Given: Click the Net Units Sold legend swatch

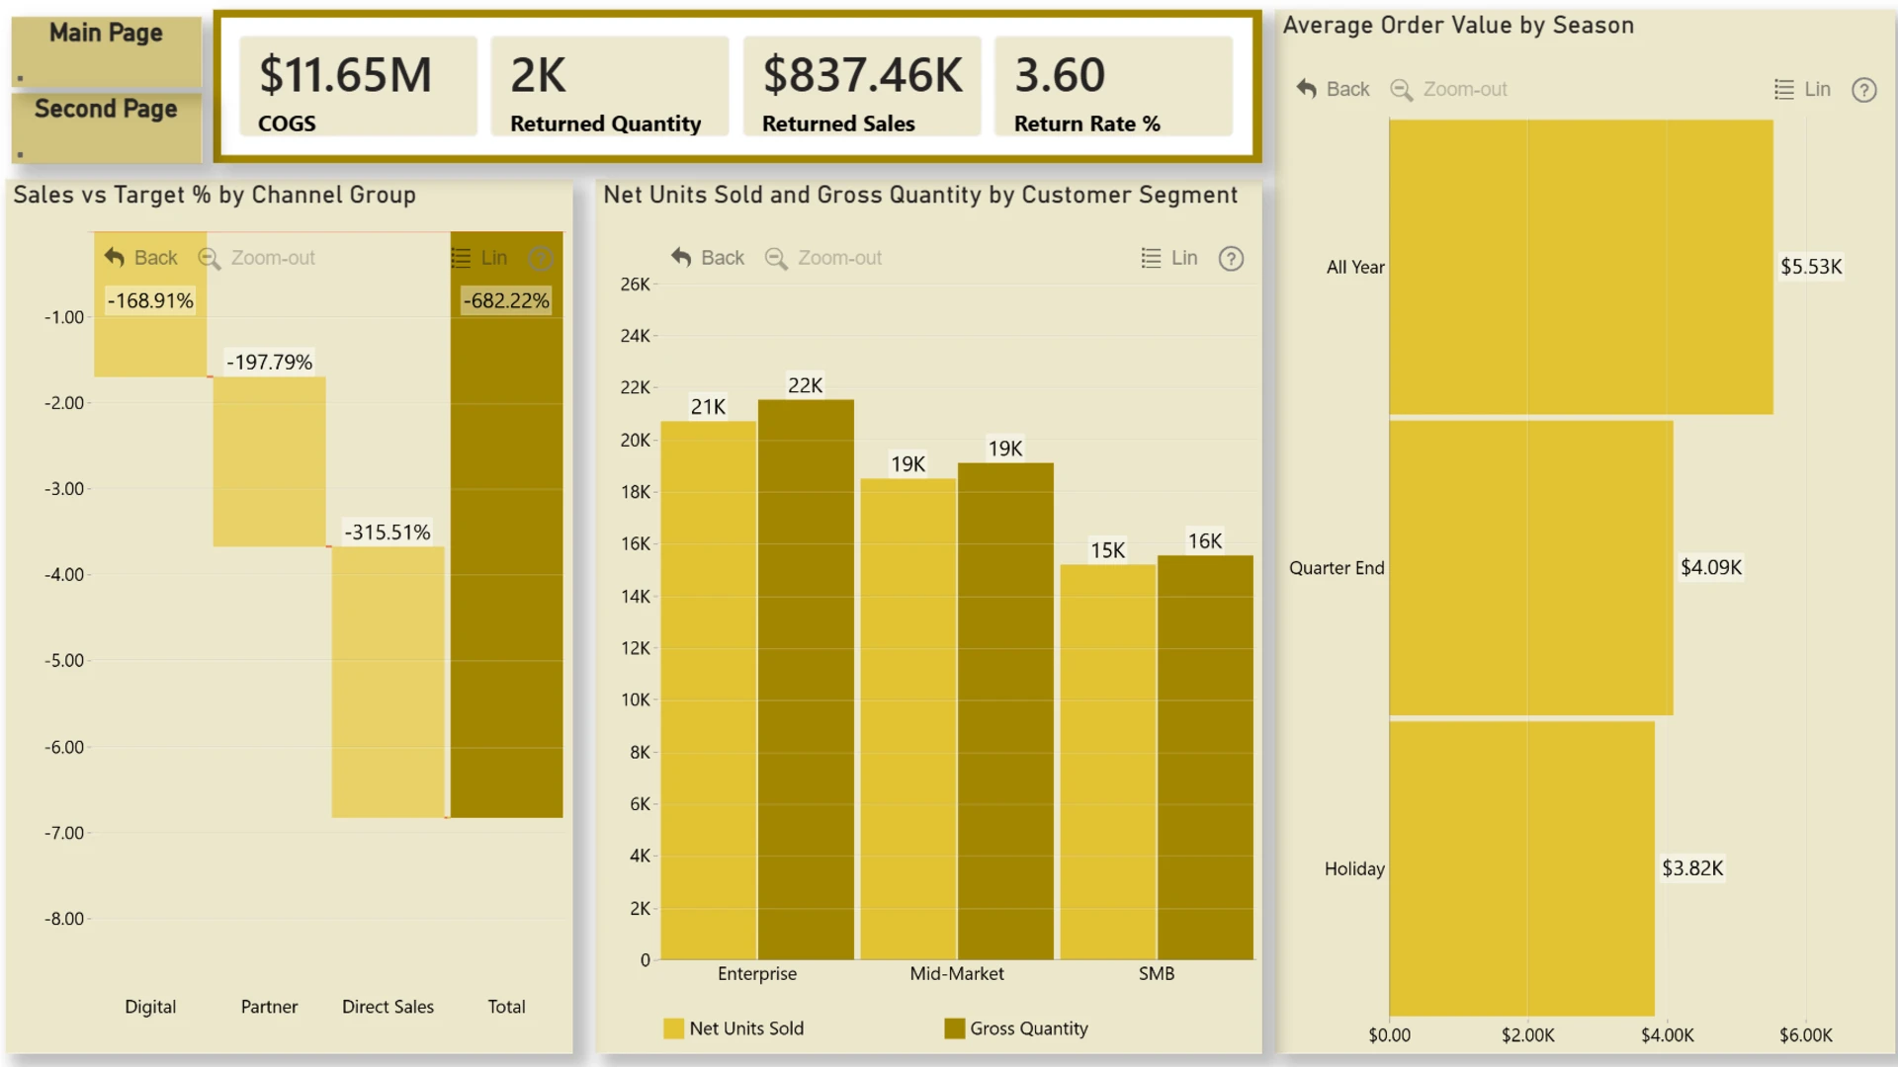Looking at the screenshot, I should (674, 1028).
